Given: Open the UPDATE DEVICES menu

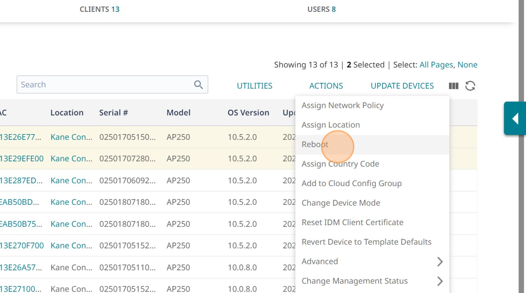Looking at the screenshot, I should coord(402,86).
